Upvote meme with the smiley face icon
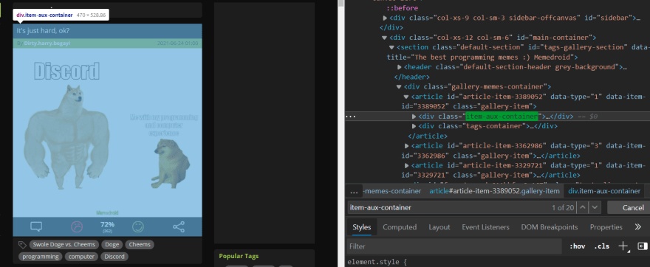Screen dimensions: 650x267 click(x=138, y=226)
